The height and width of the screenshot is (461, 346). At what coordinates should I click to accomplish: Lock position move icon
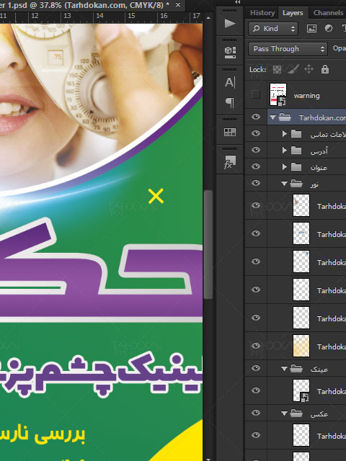coord(309,69)
